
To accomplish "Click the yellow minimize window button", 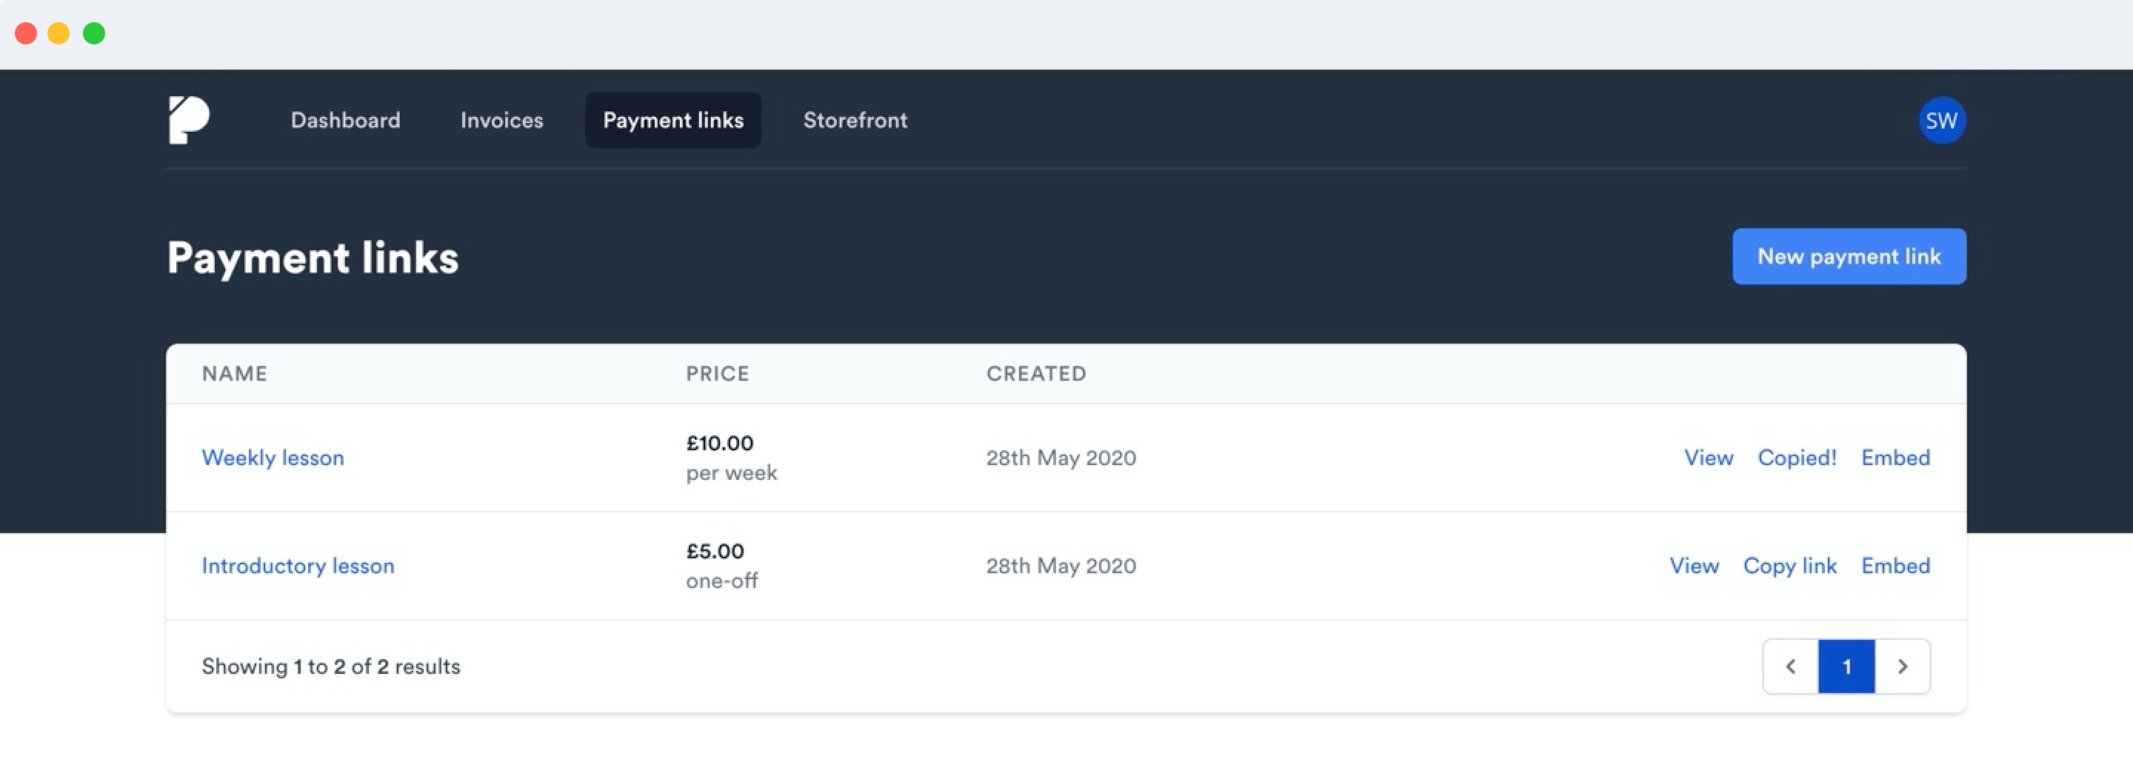I will [59, 34].
